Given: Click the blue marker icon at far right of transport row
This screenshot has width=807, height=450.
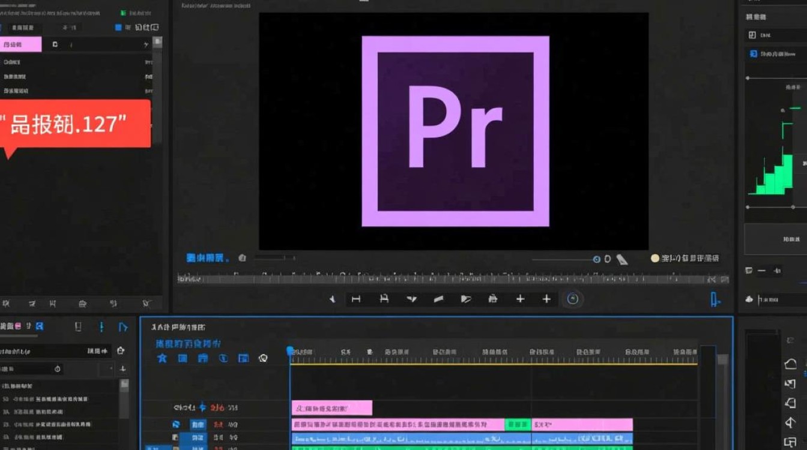Looking at the screenshot, I should (x=715, y=299).
